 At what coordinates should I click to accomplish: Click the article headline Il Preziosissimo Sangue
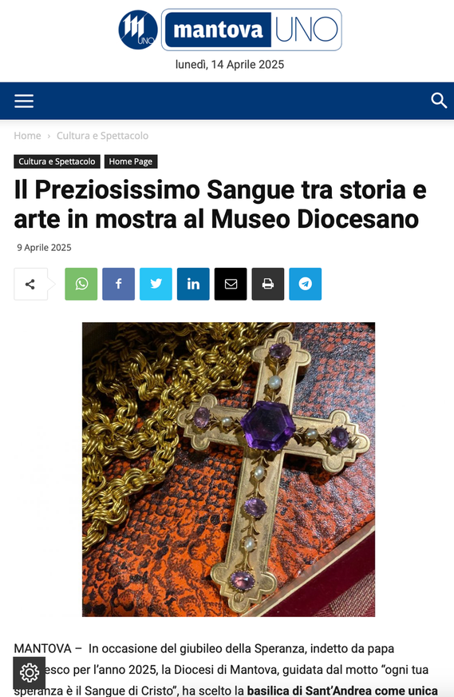(220, 204)
